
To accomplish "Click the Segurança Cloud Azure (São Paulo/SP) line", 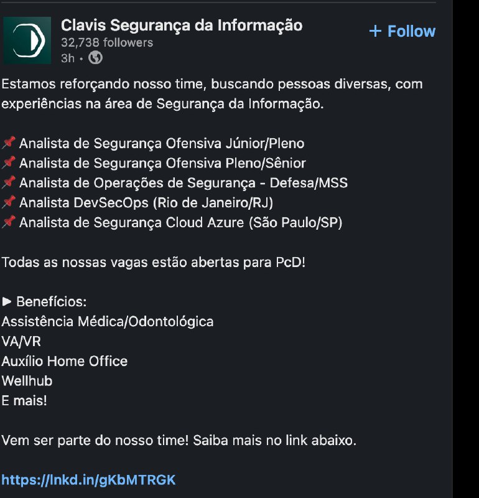I will (x=180, y=223).
